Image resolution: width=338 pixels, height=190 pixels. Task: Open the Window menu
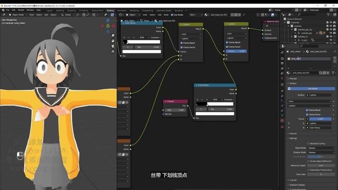(x=30, y=10)
